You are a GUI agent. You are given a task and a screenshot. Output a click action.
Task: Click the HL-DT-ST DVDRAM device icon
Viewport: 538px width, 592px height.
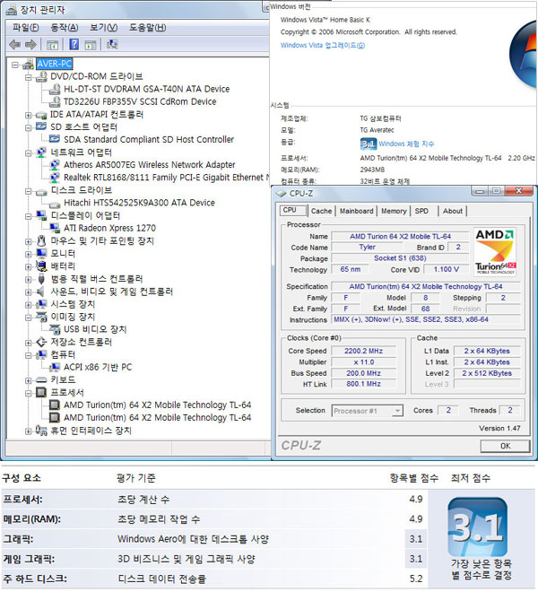coord(55,89)
